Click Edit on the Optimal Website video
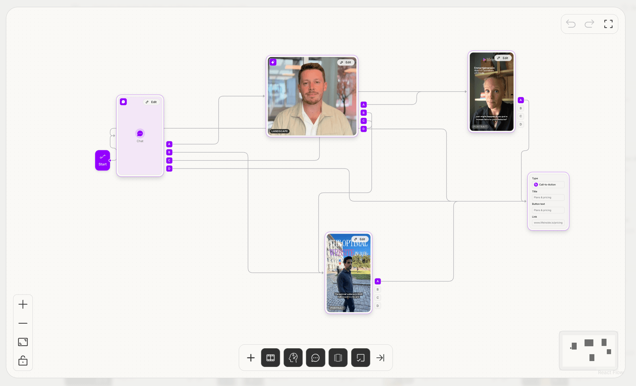The image size is (636, 386). point(360,239)
